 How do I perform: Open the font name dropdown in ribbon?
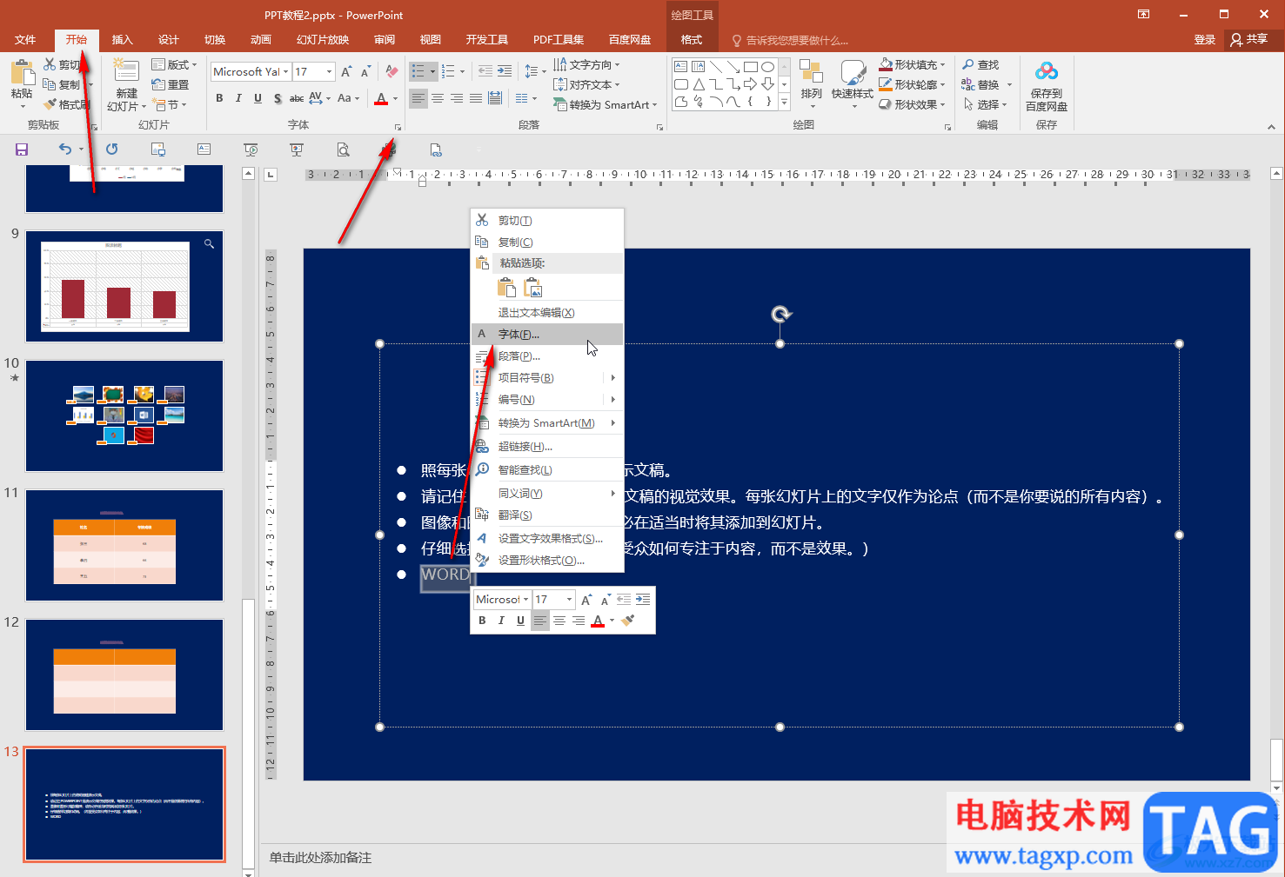[285, 72]
